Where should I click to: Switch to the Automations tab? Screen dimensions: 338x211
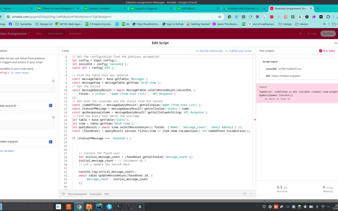tap(55, 34)
